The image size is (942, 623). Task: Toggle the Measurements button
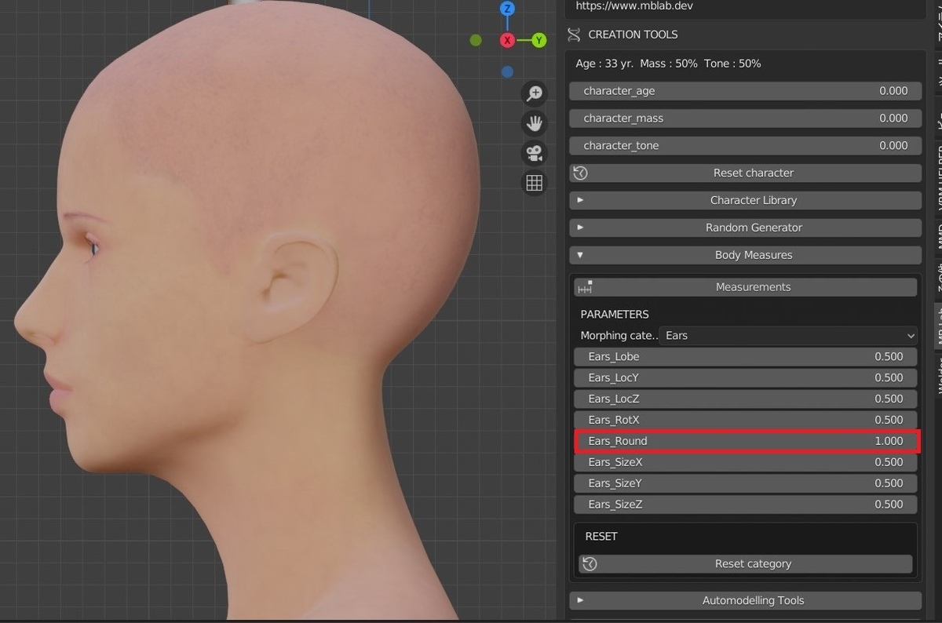745,287
